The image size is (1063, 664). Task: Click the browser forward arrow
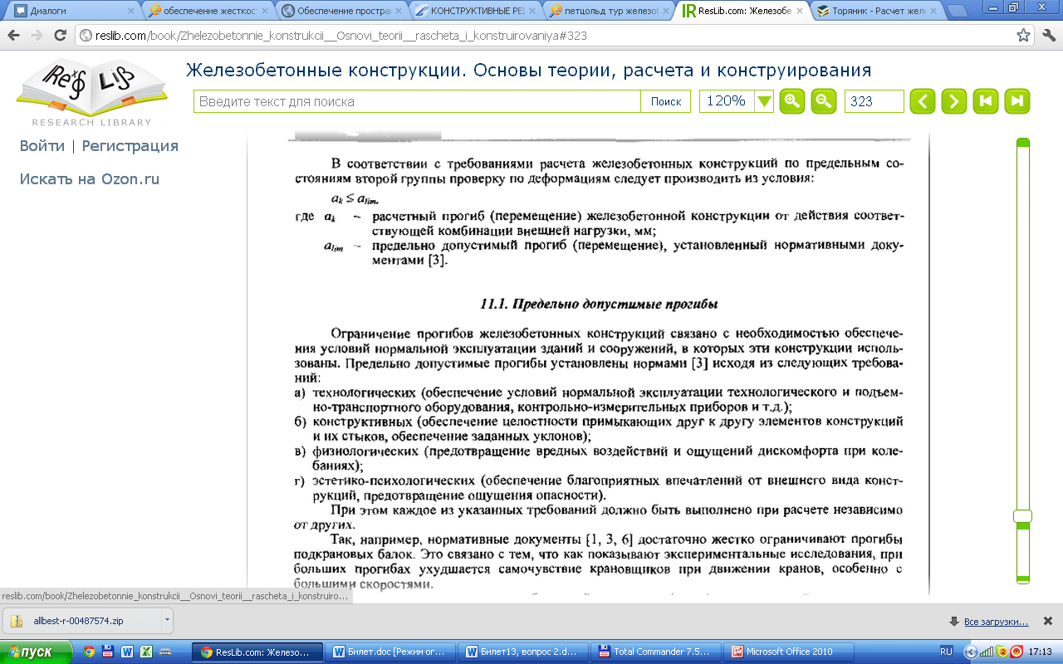click(x=37, y=36)
